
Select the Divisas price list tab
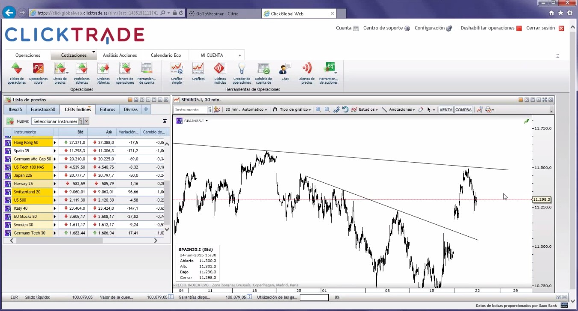131,109
